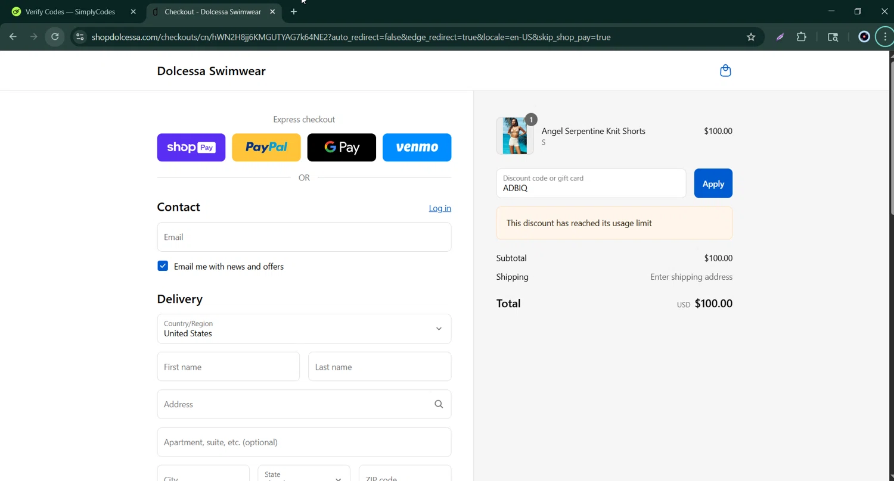
Task: Bookmark this page with the star icon
Action: 751,37
